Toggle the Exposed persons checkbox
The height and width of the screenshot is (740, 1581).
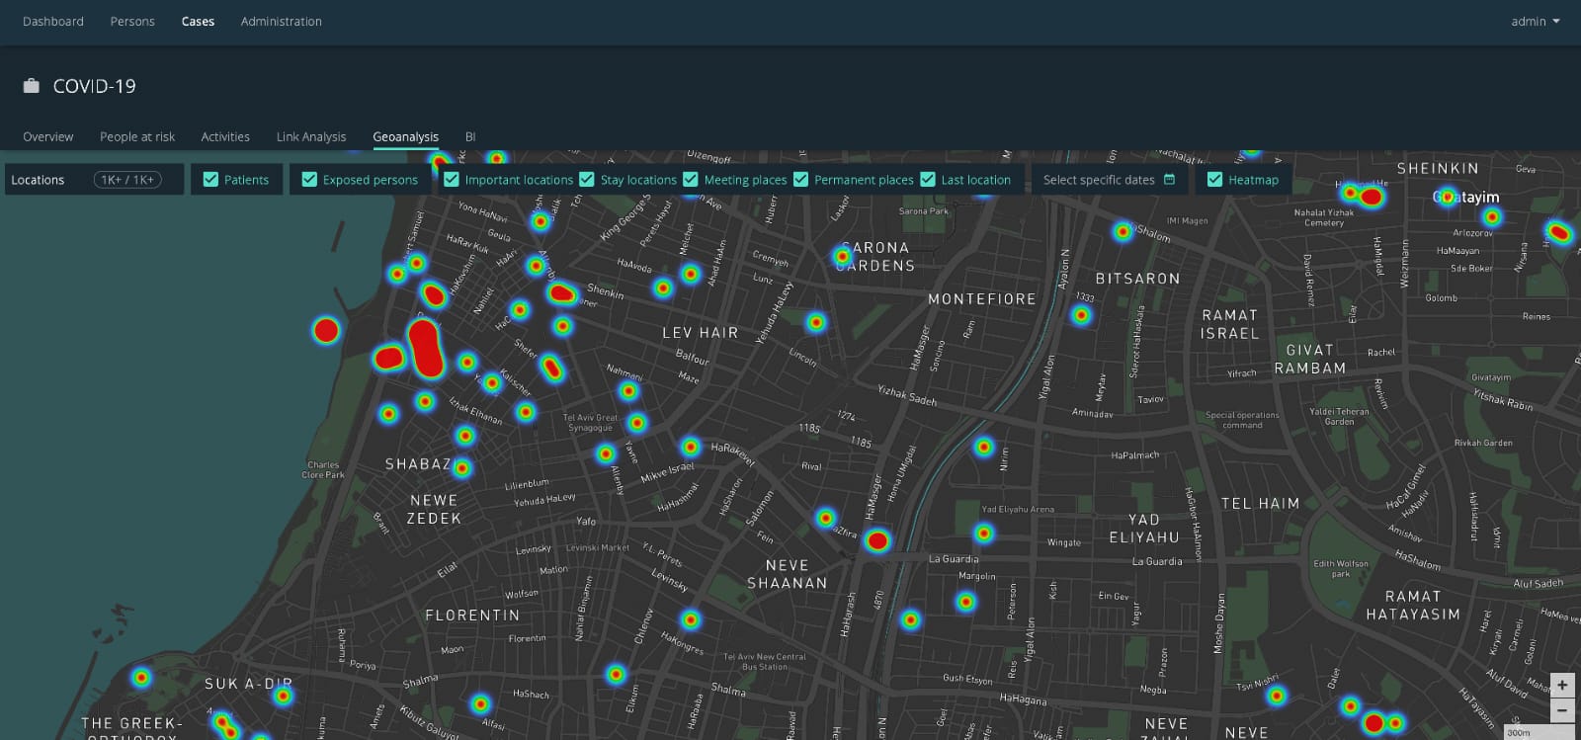tap(309, 180)
